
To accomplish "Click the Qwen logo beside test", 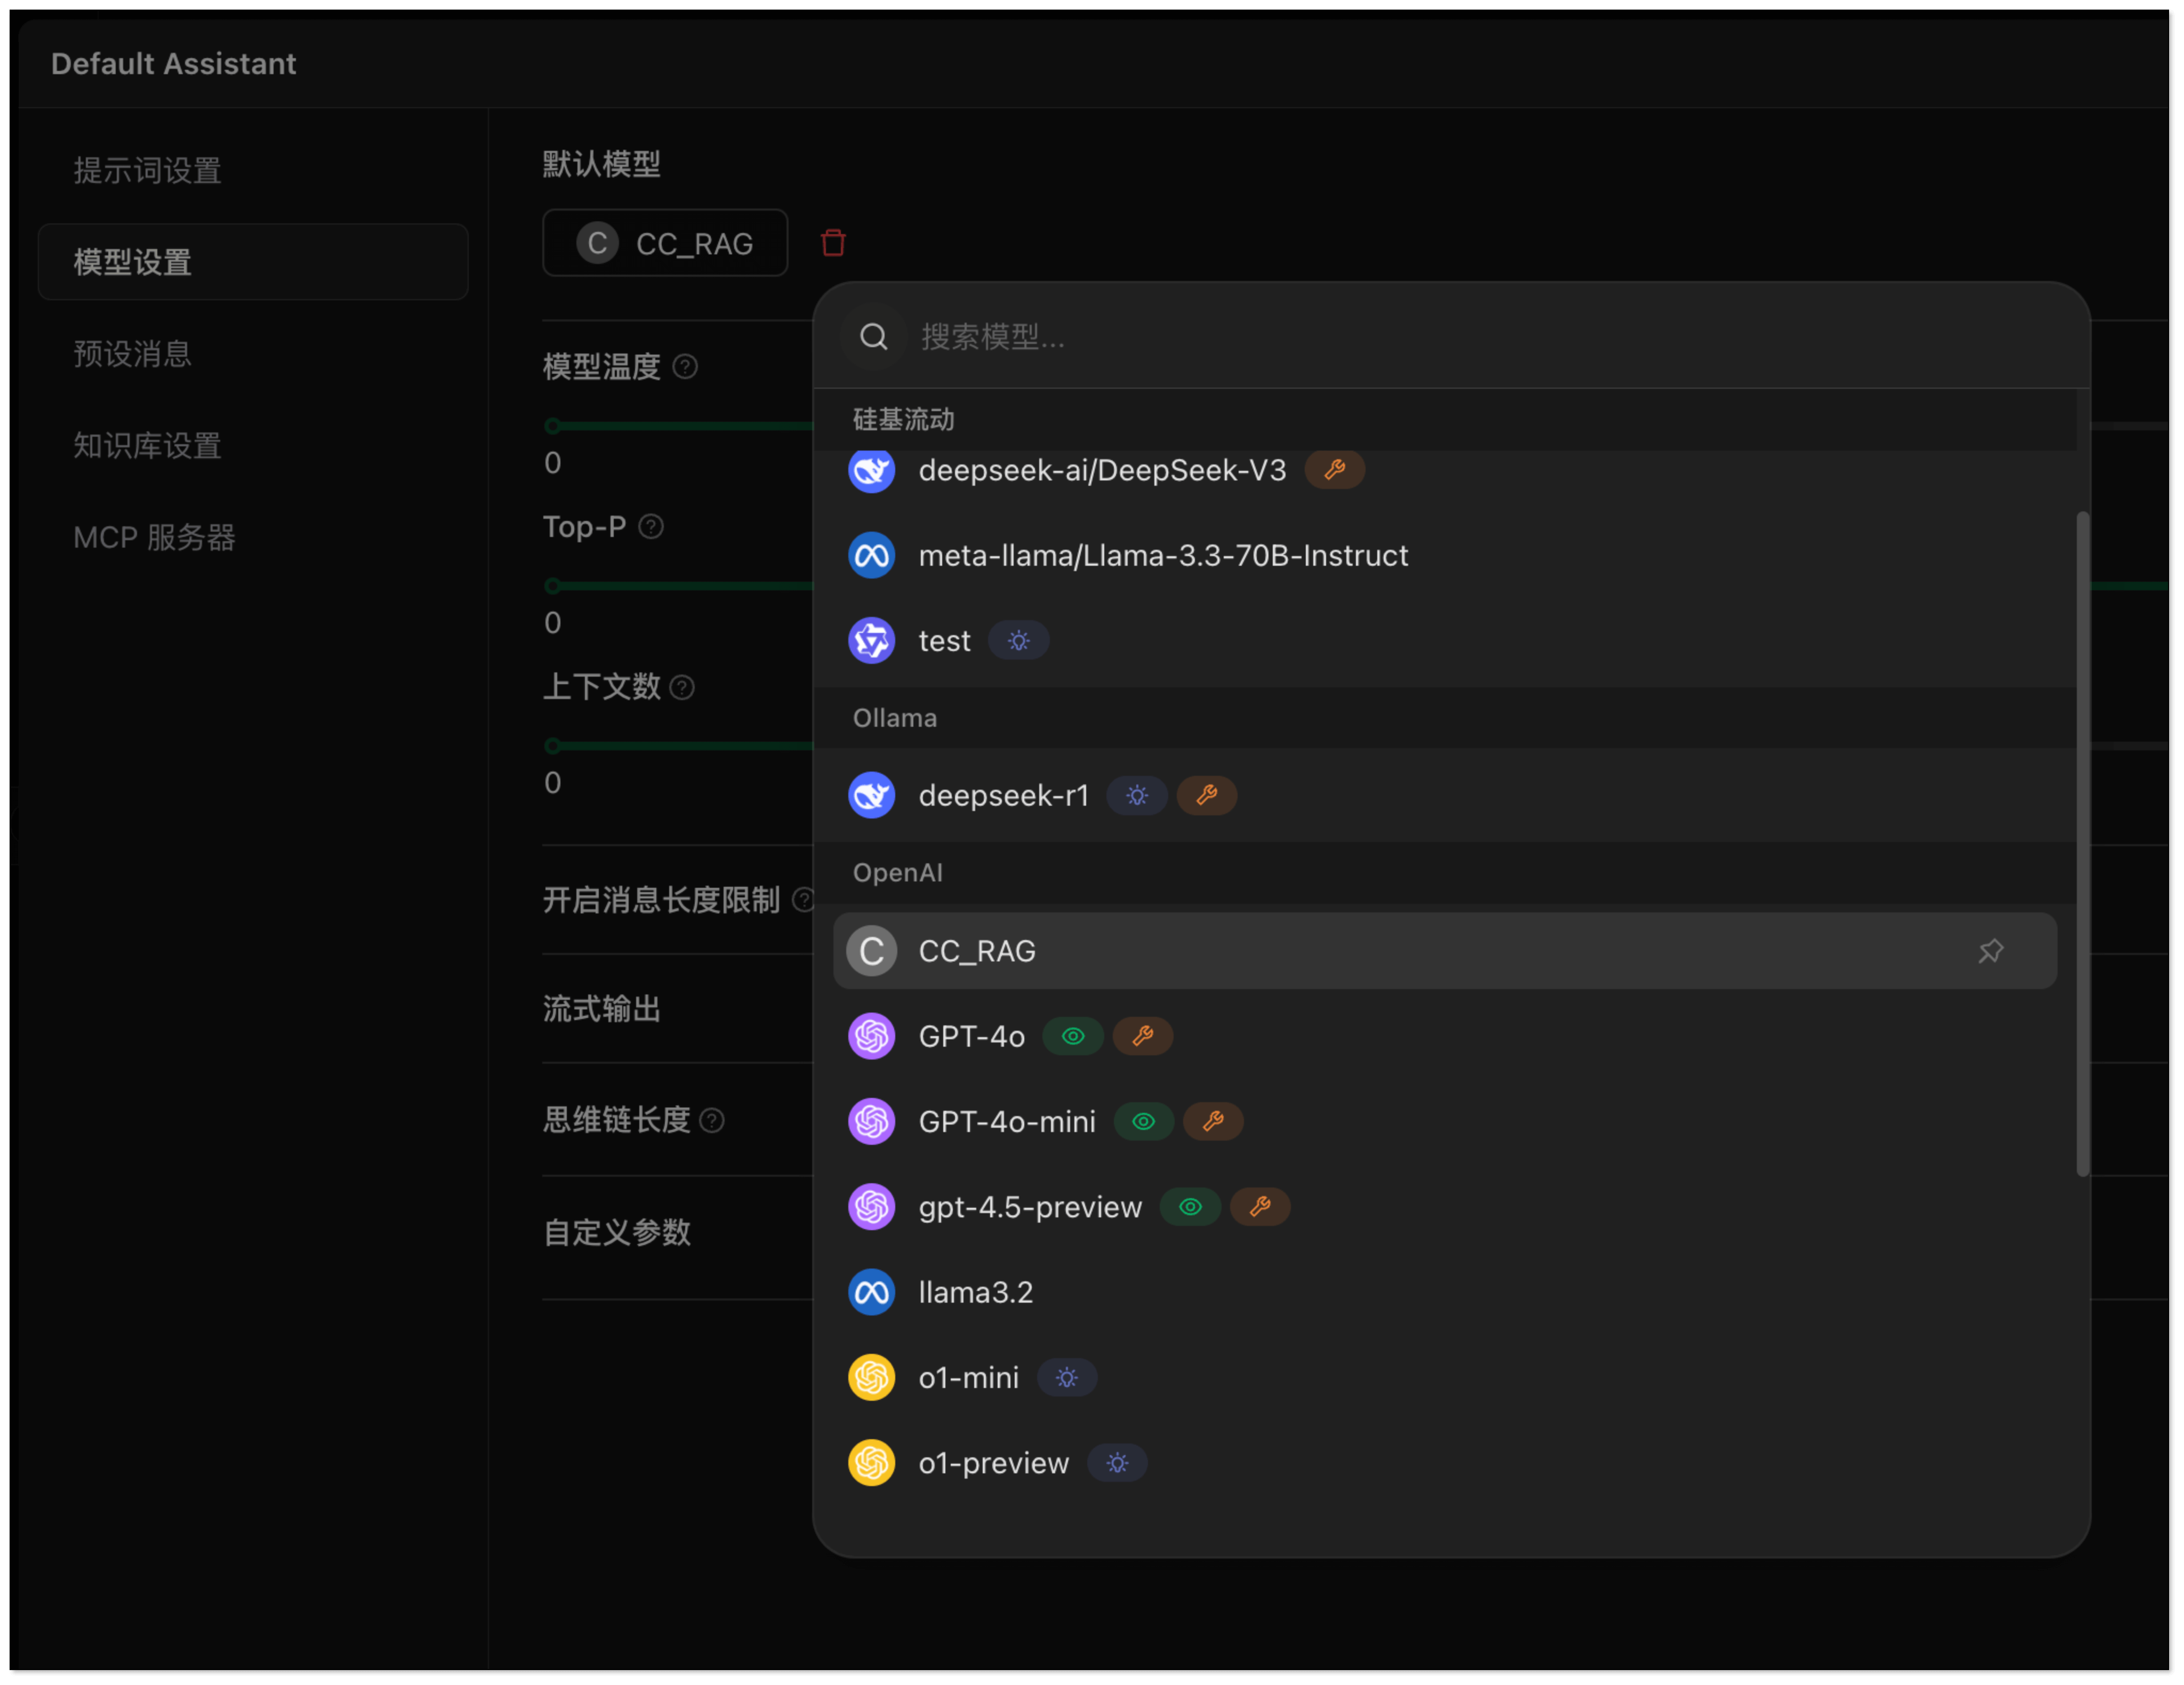I will 872,641.
